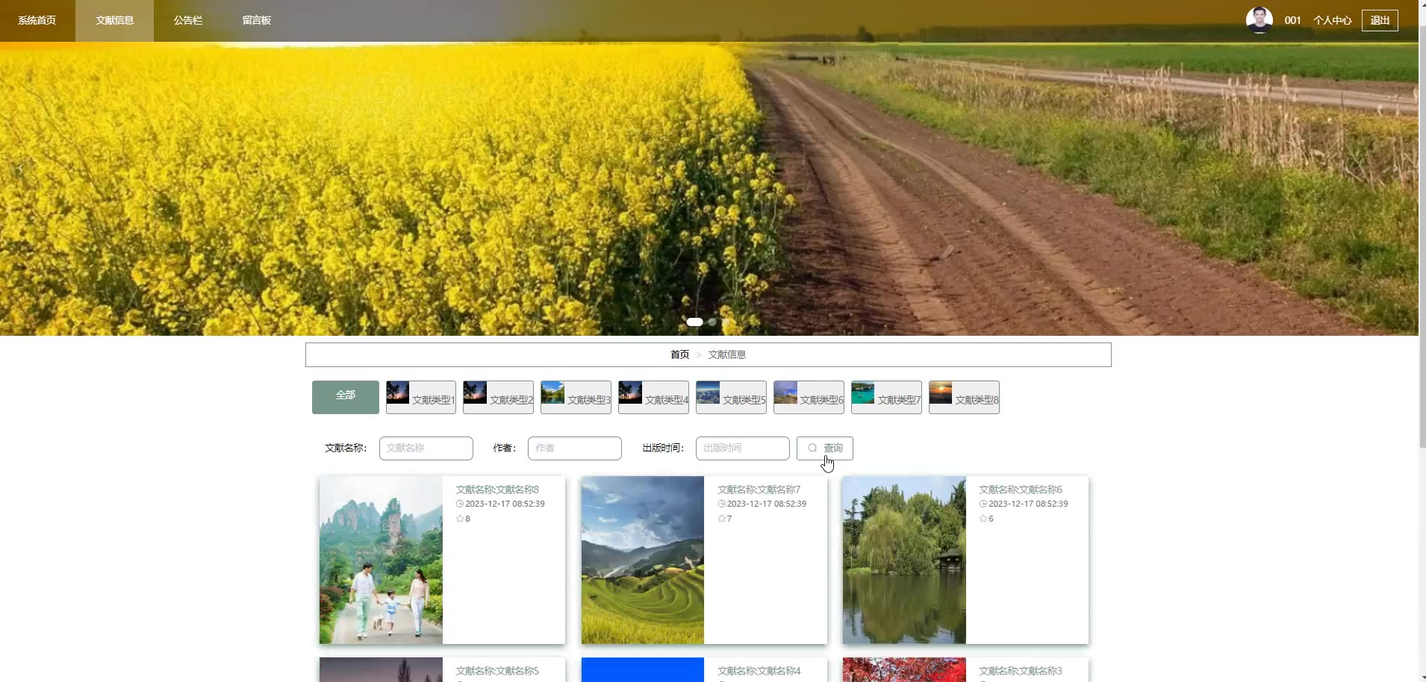Show the previous banner slide with the left arrow

tap(21, 168)
